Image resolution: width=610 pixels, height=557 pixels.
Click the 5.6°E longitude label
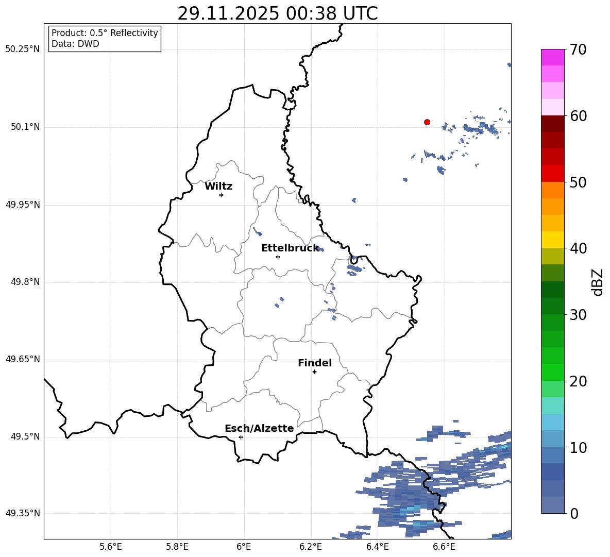point(111,547)
